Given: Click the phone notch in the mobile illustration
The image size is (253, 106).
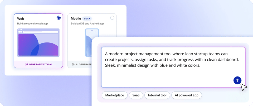Looking at the screenshot, I should pos(92,30).
